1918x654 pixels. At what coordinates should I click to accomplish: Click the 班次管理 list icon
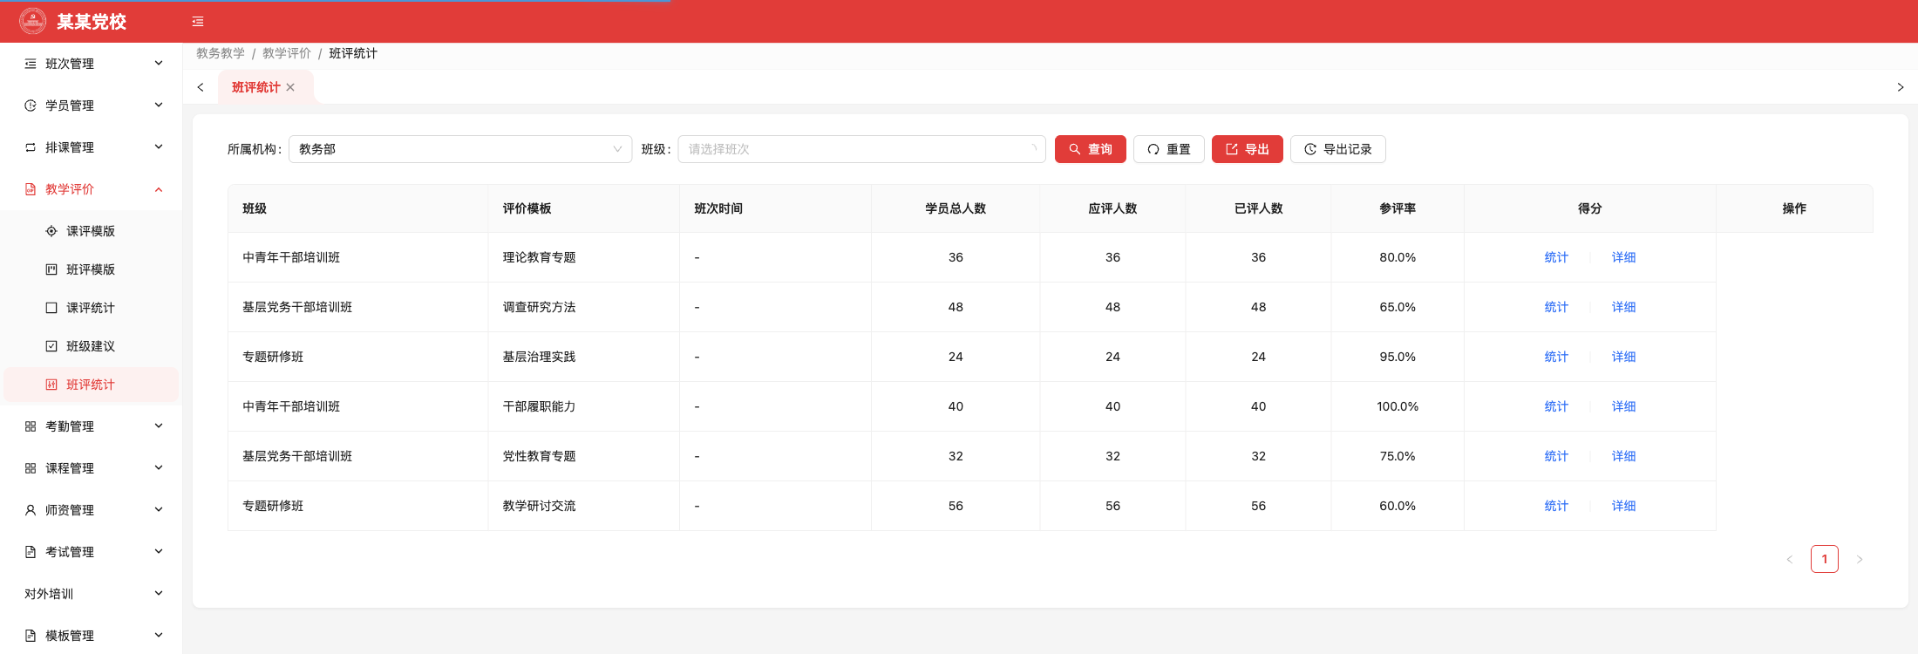pos(31,64)
